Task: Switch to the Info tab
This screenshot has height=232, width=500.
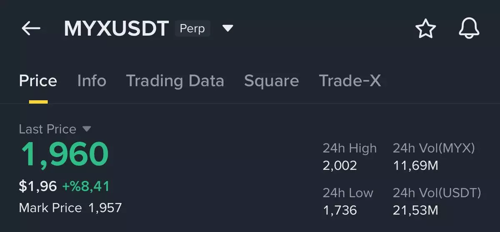Action: tap(92, 81)
